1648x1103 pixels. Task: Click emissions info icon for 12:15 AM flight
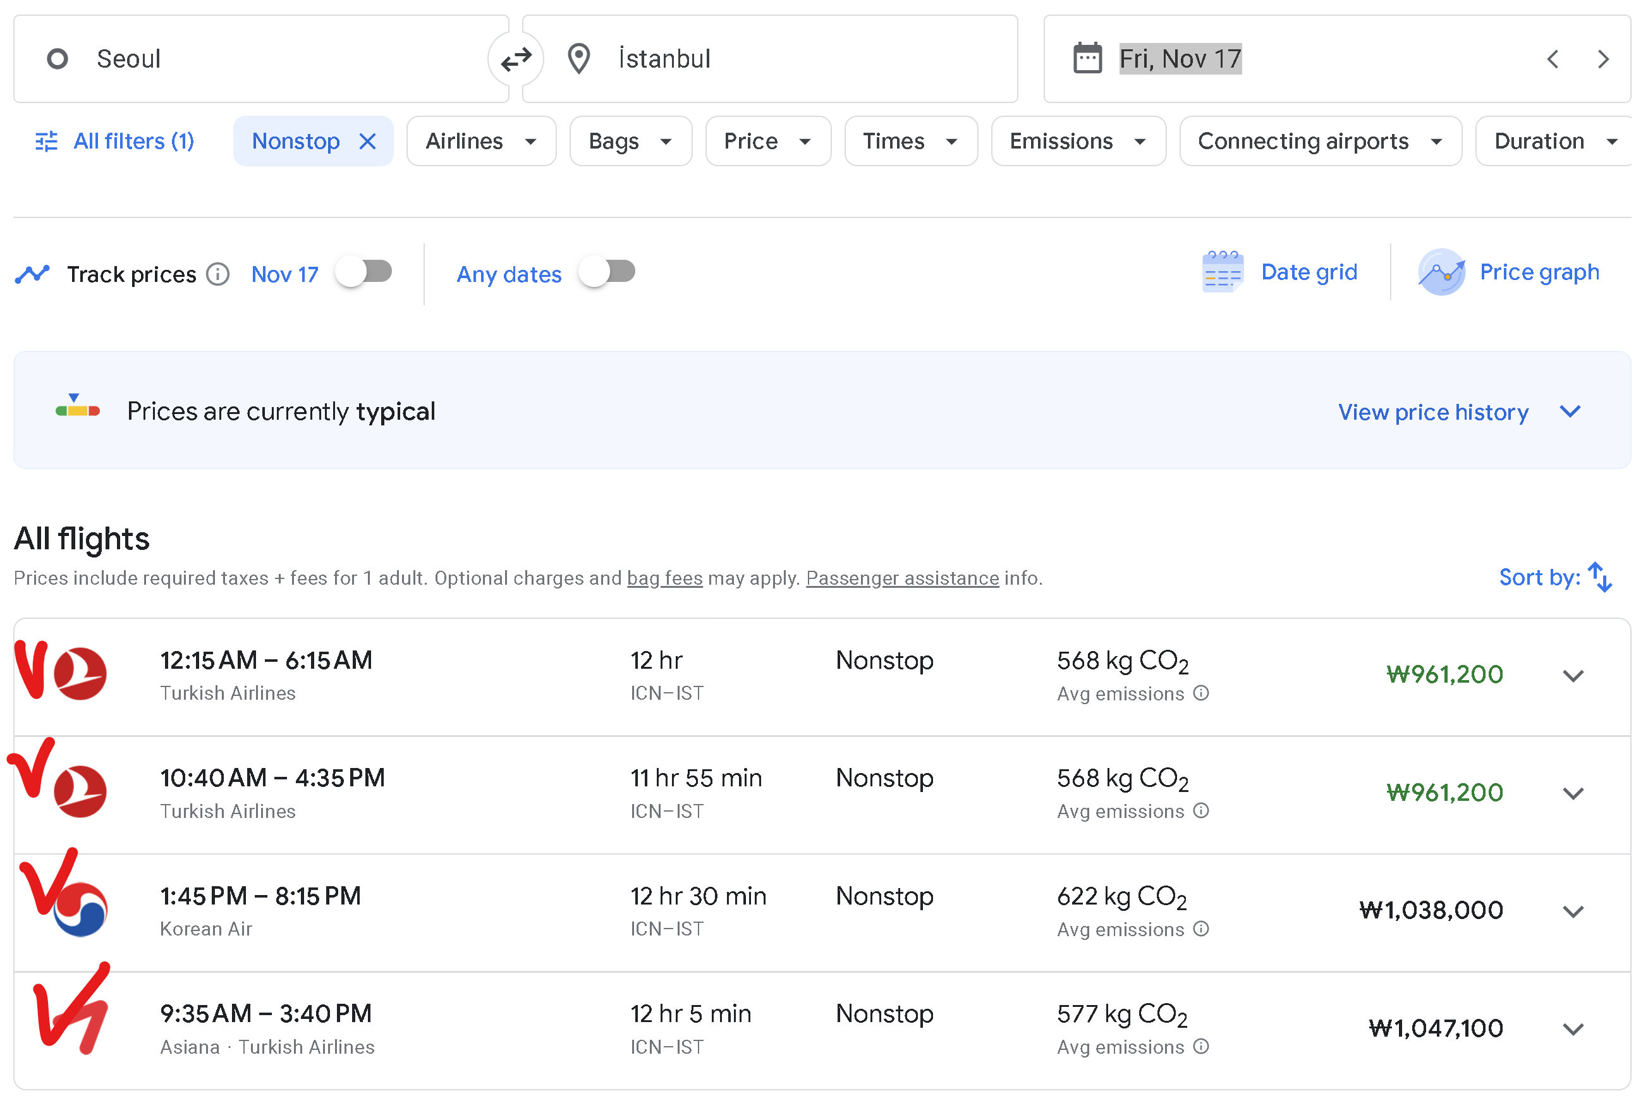click(1201, 693)
